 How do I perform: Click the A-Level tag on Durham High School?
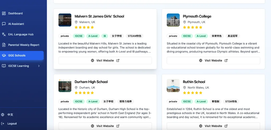[93, 102]
